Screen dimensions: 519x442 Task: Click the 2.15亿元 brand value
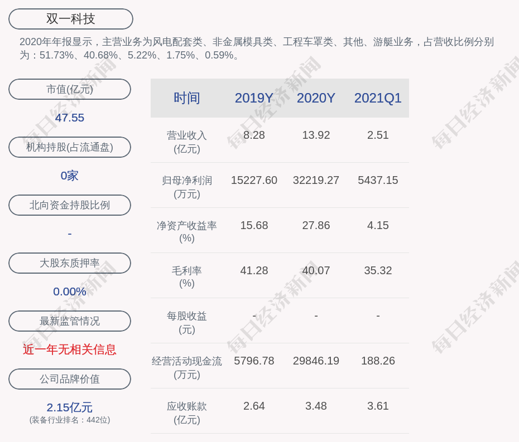click(x=70, y=407)
